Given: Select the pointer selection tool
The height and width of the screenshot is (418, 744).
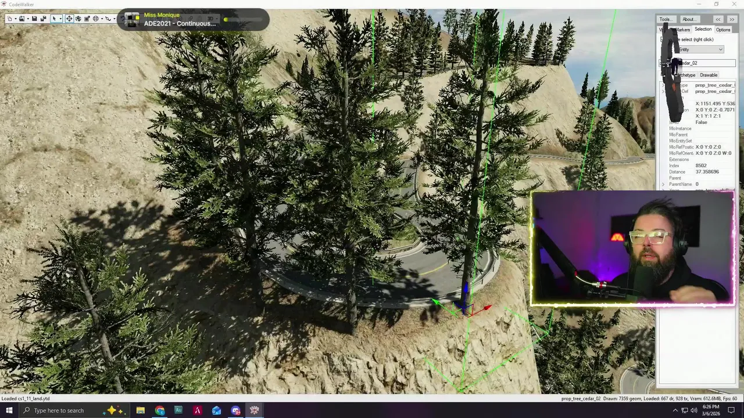Looking at the screenshot, I should click(x=54, y=19).
